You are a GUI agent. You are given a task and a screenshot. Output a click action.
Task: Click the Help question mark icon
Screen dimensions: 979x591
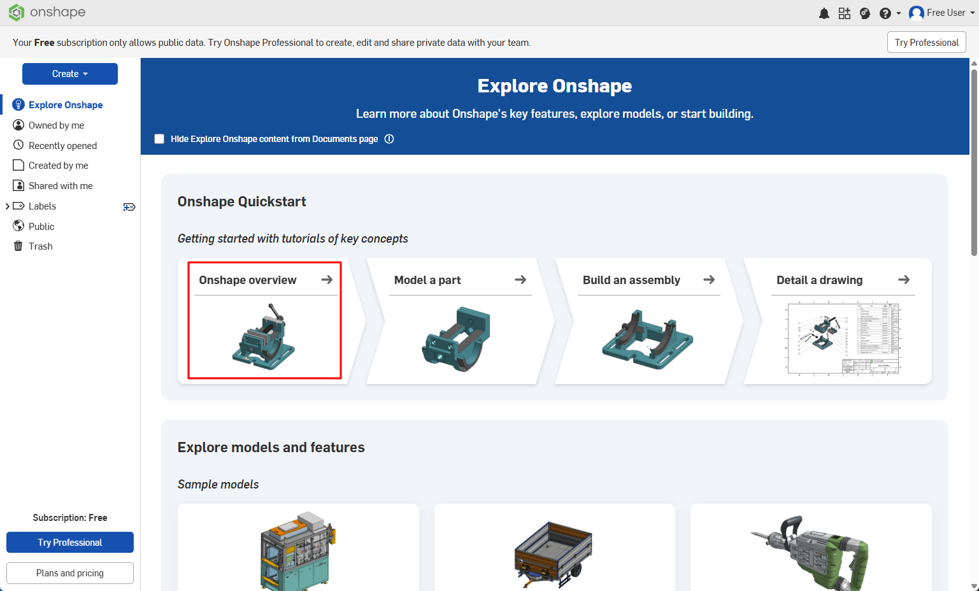[x=883, y=13]
